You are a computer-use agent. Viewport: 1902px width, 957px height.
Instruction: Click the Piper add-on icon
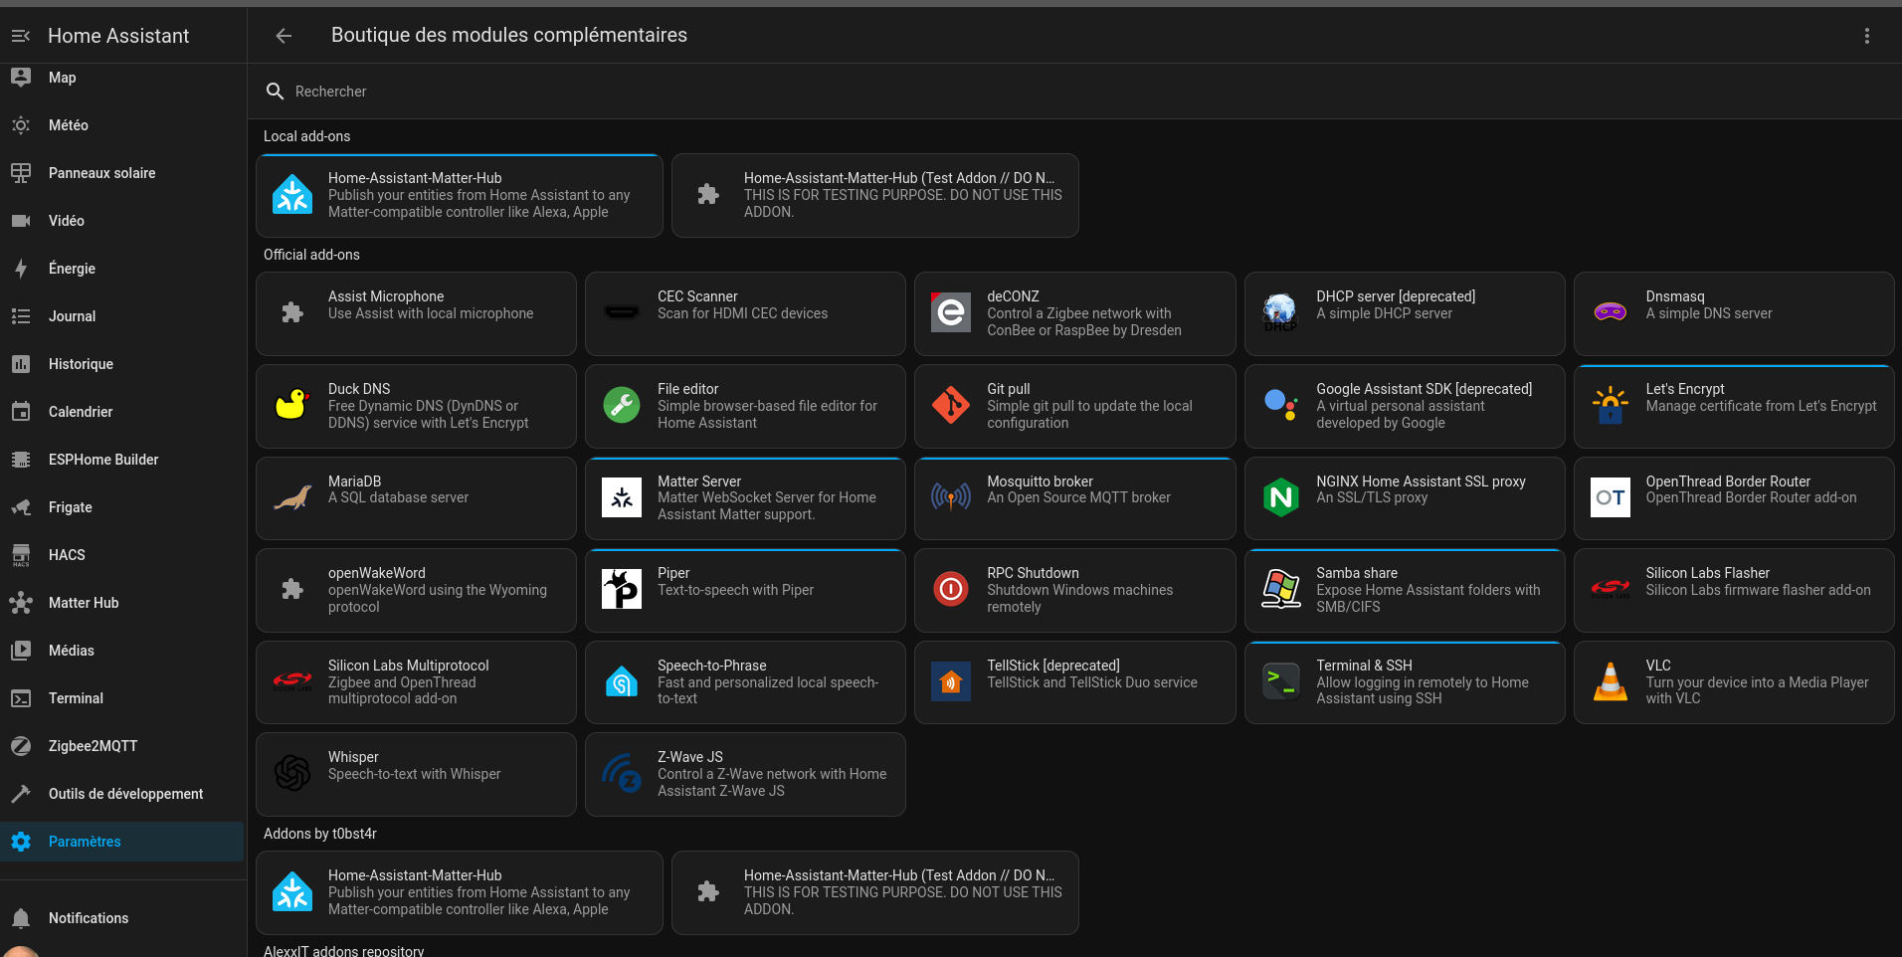click(x=622, y=589)
